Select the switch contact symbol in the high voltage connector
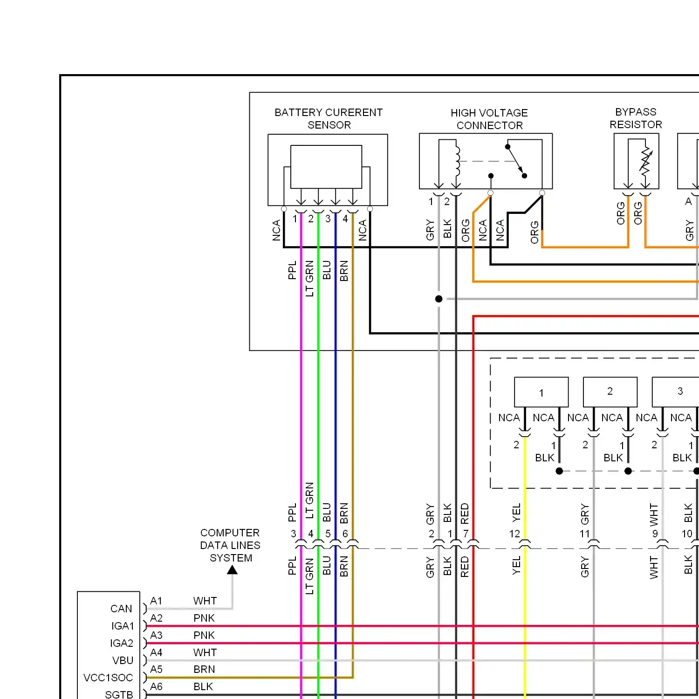Viewport: 699px width, 699px height. [x=516, y=161]
